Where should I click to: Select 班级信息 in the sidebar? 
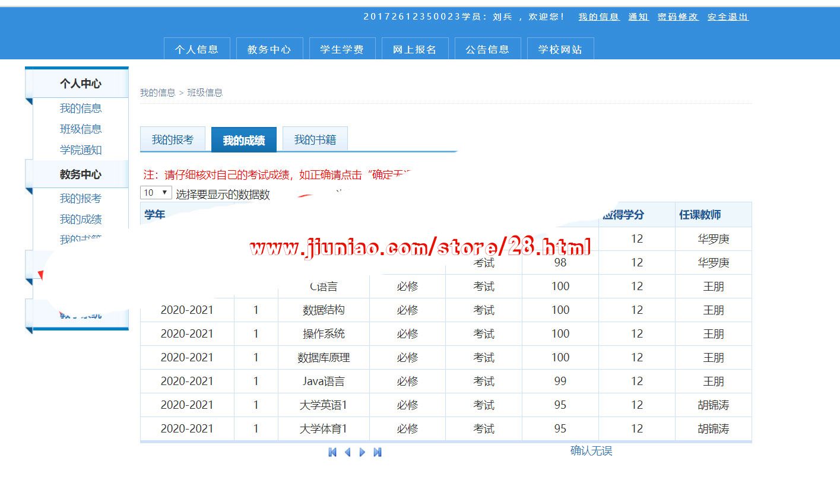tap(81, 129)
